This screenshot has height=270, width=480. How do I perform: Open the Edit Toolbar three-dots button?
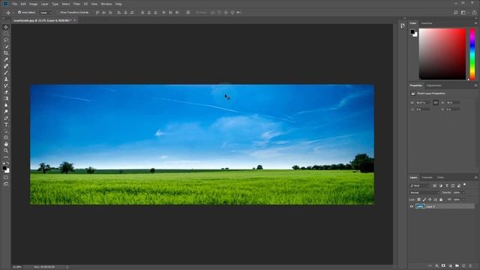(x=6, y=157)
